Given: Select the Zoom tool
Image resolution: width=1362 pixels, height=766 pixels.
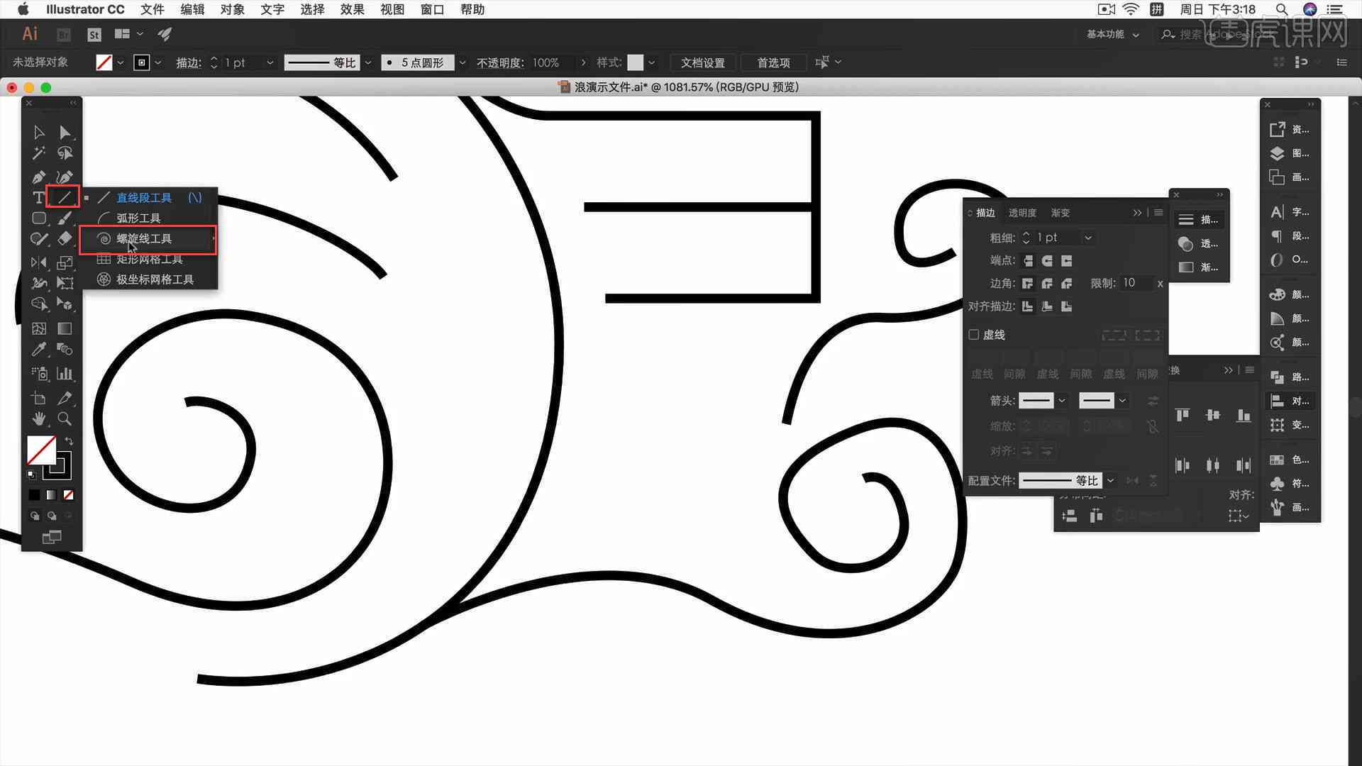Looking at the screenshot, I should [65, 418].
